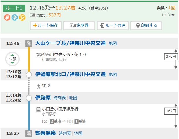
Task: Click the IC card icon next to the fare
Action: tap(32, 15)
